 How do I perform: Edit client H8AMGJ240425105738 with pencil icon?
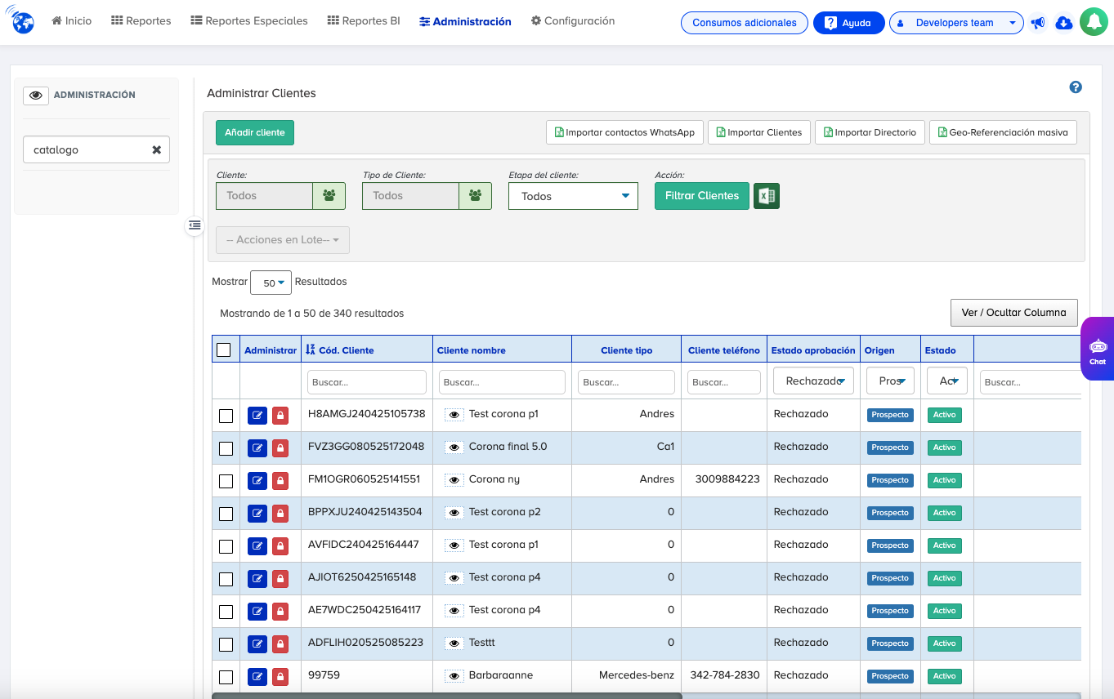pos(257,416)
